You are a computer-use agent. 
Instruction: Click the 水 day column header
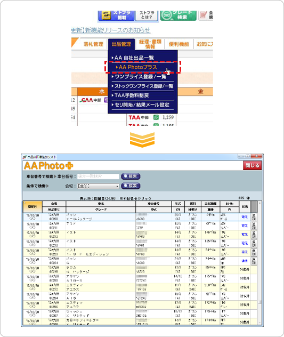tap(102, 91)
